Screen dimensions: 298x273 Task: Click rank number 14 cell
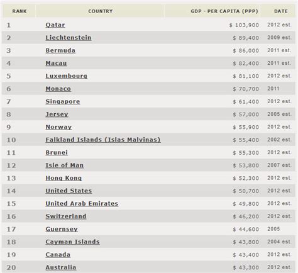[11, 191]
